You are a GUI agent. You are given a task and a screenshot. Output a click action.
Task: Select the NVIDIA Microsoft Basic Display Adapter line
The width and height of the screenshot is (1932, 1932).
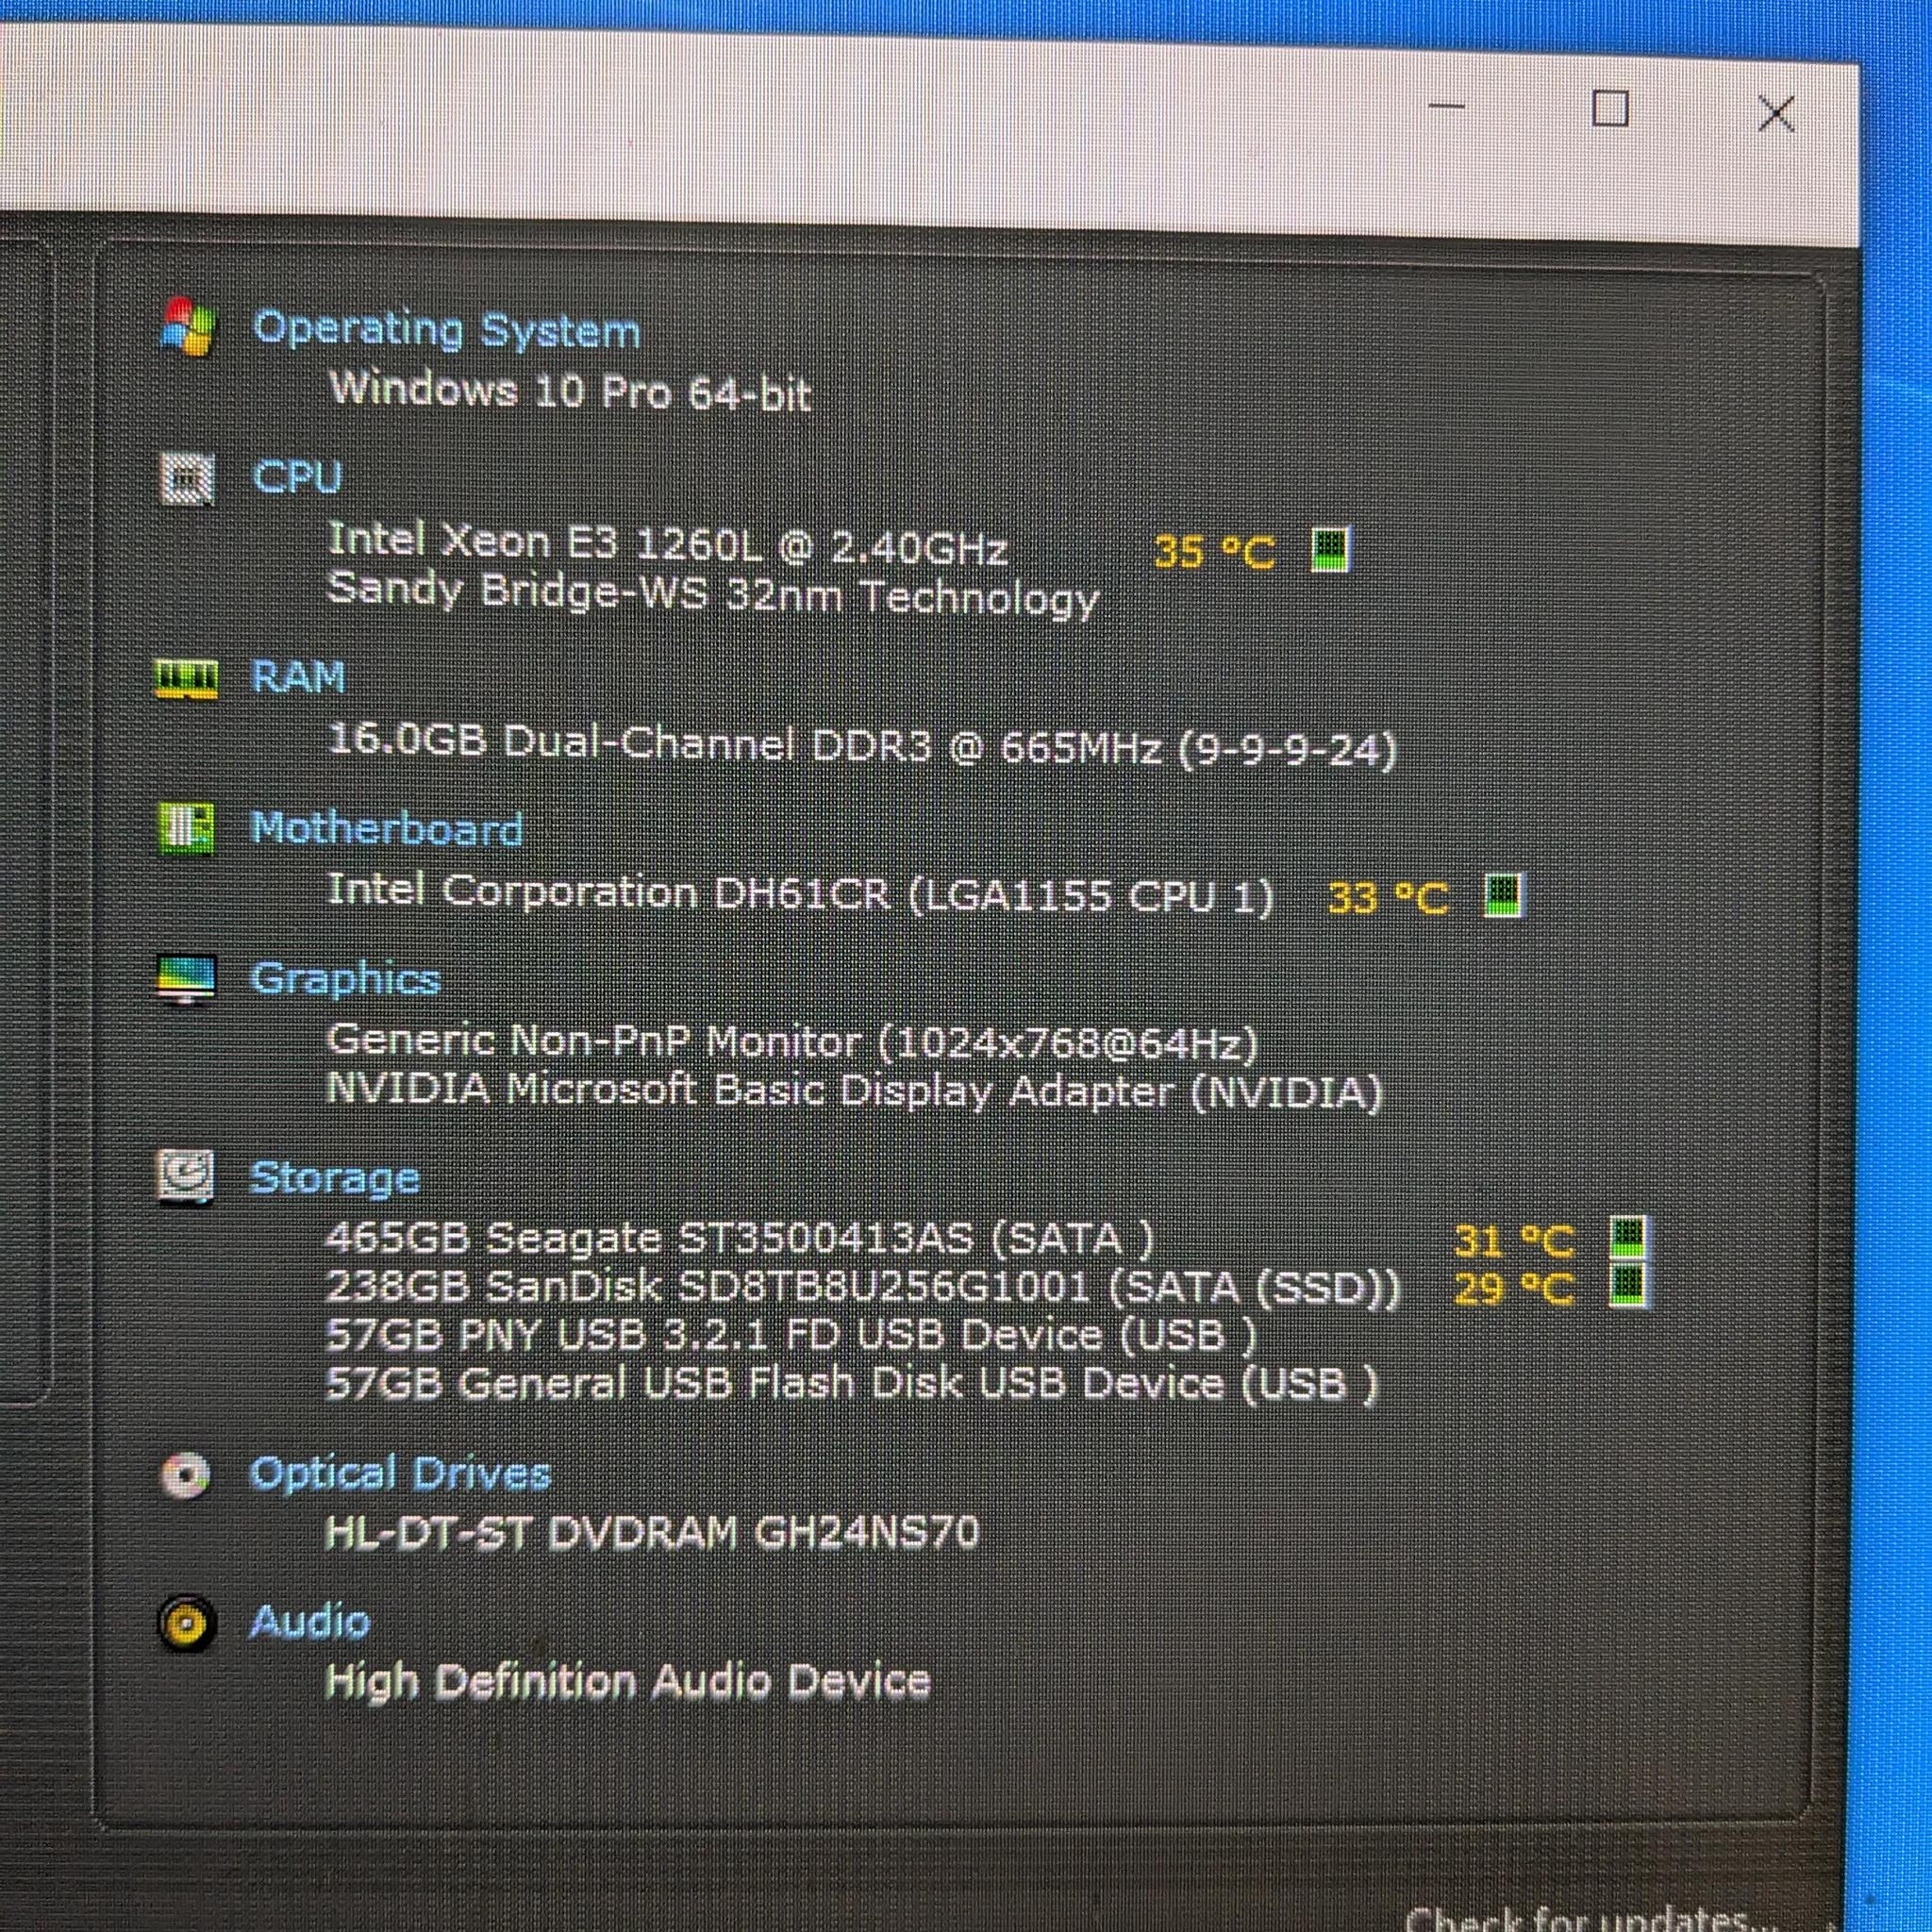[854, 1091]
